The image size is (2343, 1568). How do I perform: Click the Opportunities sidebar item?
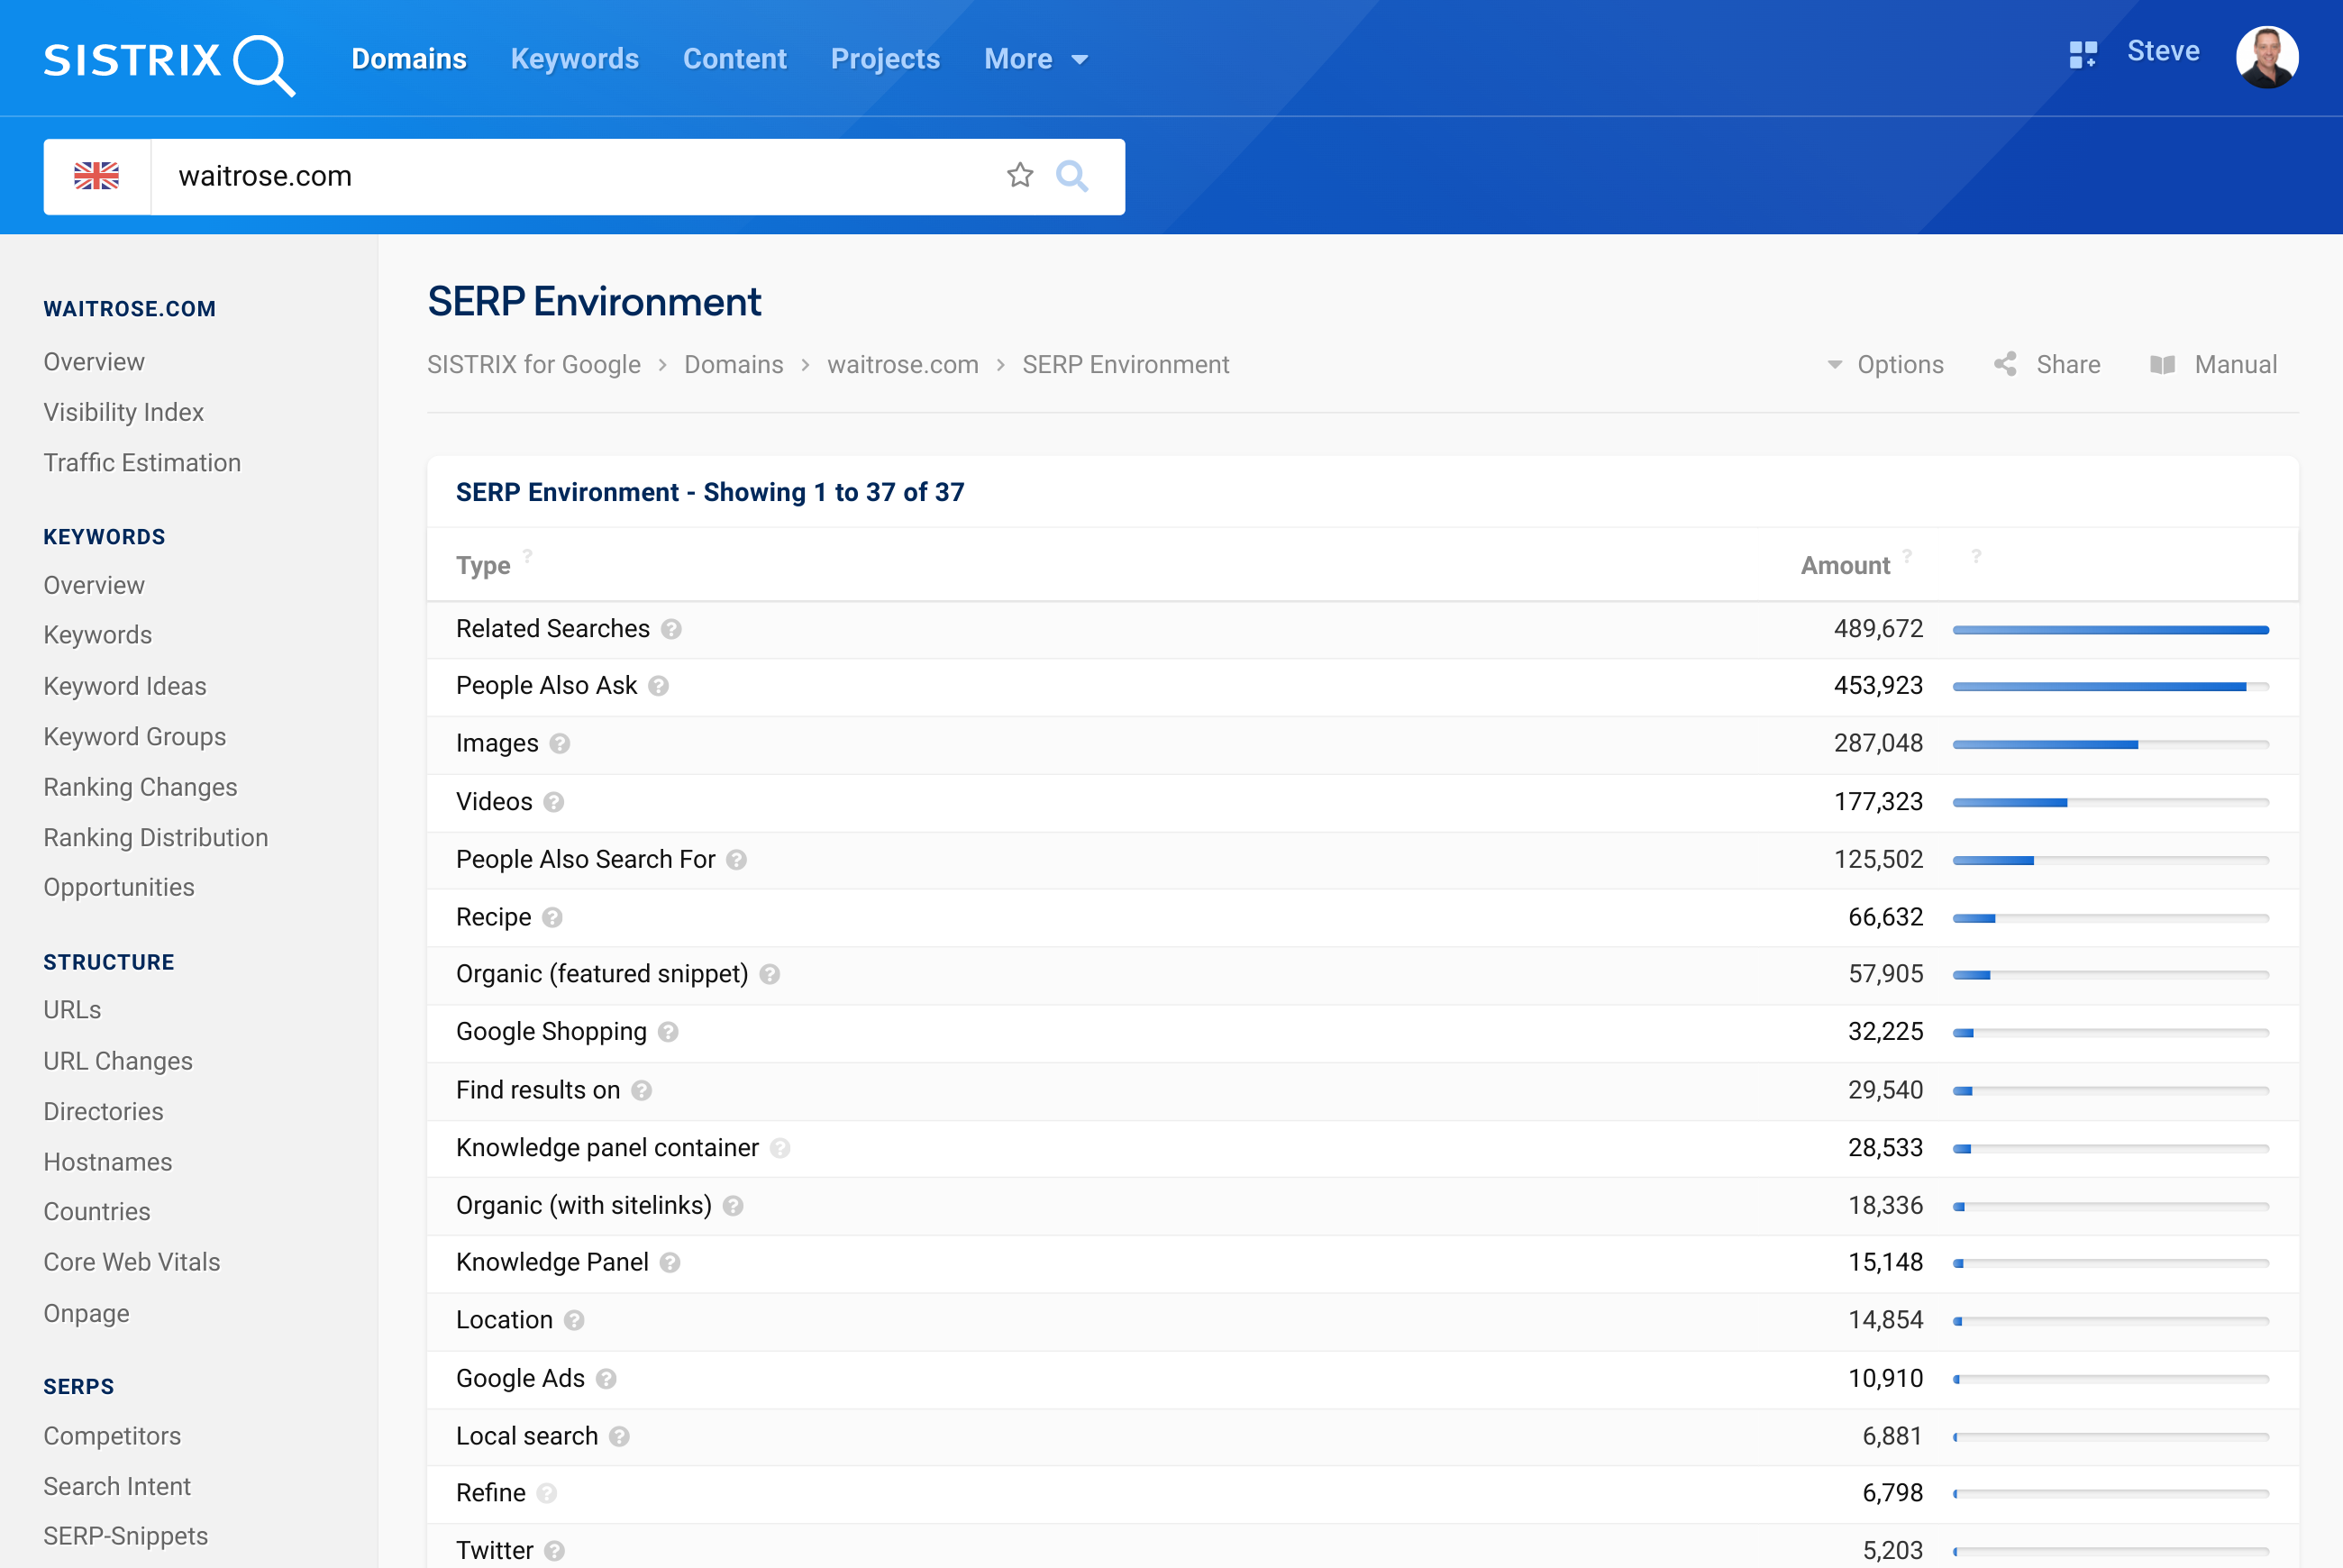point(119,889)
